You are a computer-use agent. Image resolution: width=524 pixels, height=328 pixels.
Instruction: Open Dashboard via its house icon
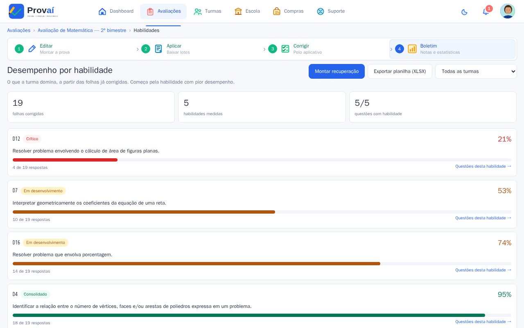(102, 11)
